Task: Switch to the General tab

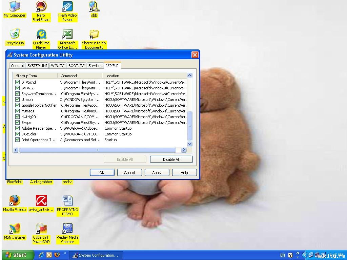Action: click(17, 66)
